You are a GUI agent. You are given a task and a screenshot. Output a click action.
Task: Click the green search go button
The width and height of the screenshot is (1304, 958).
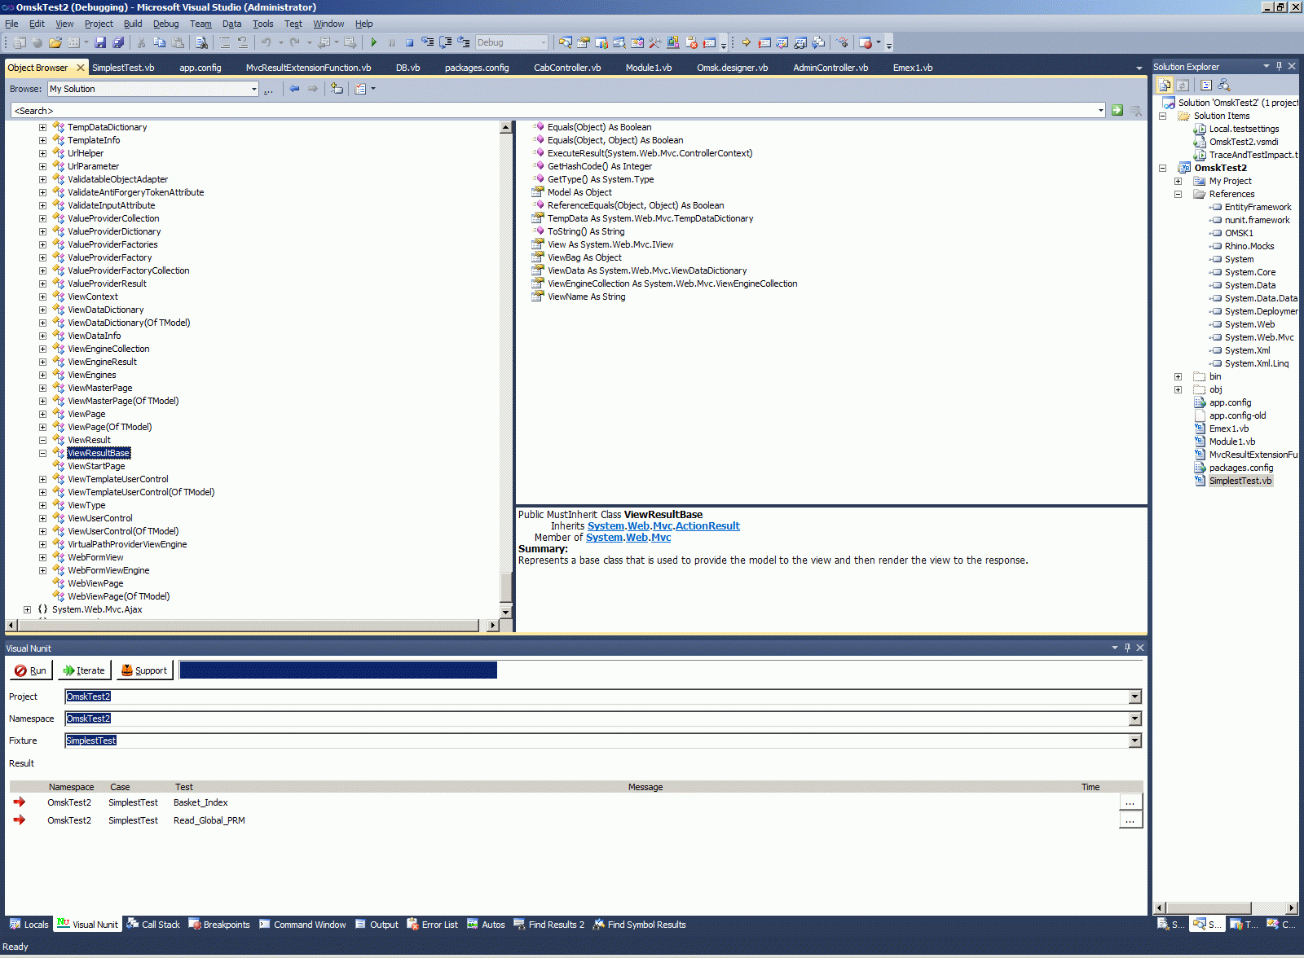1117,111
